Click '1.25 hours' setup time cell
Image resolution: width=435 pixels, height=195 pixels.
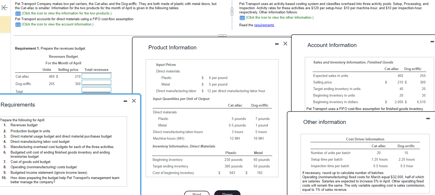(x=379, y=159)
